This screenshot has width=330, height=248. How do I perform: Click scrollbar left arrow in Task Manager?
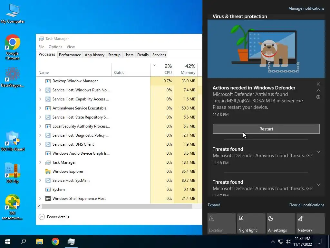pyautogui.click(x=39, y=206)
